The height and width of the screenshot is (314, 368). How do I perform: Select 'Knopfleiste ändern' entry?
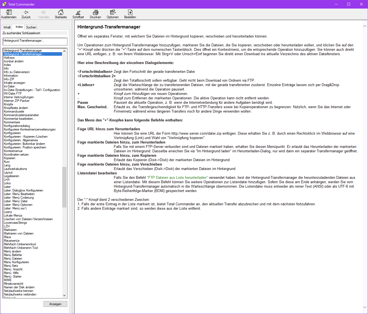tap(16, 108)
